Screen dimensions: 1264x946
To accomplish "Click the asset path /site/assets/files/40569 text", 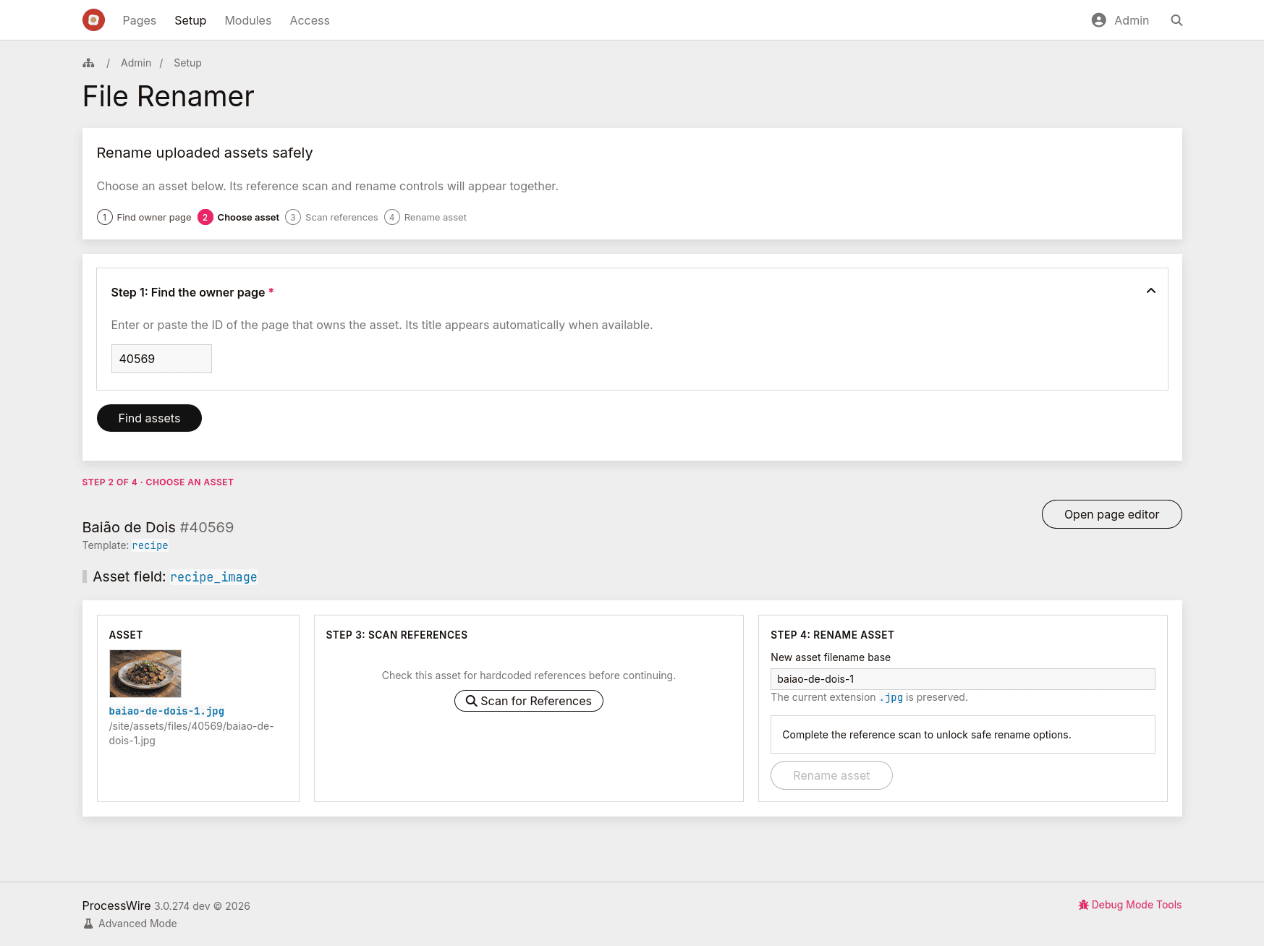I will [191, 733].
